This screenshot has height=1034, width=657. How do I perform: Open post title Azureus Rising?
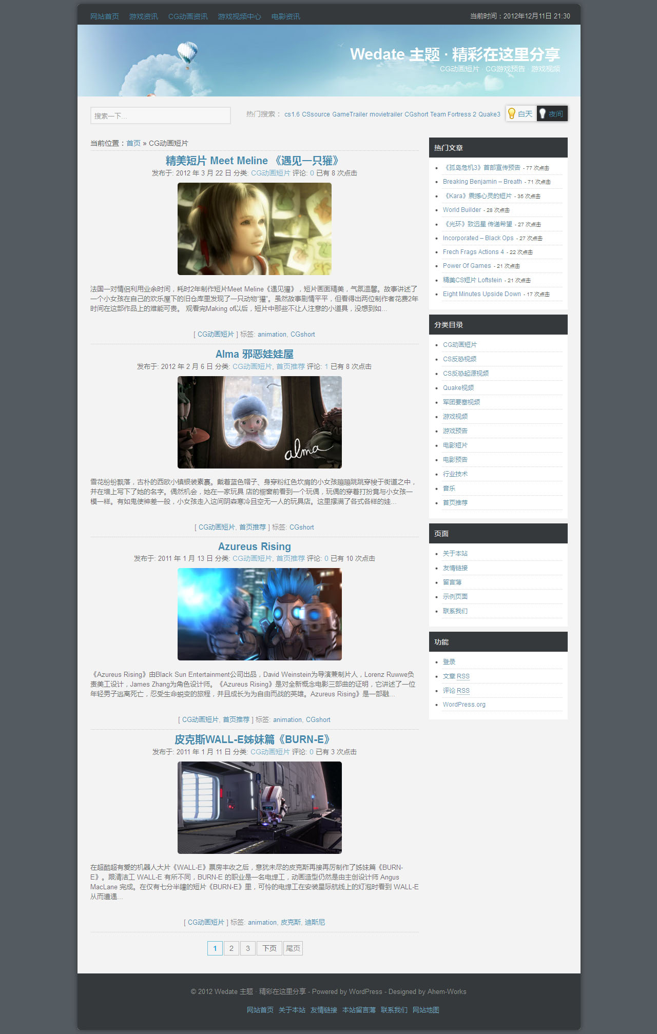[x=255, y=547]
